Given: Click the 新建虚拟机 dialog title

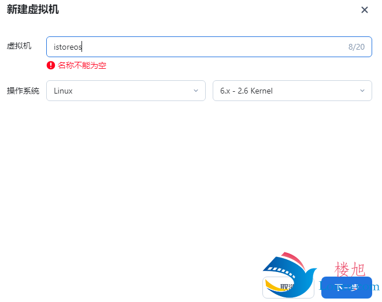Looking at the screenshot, I should pos(32,9).
